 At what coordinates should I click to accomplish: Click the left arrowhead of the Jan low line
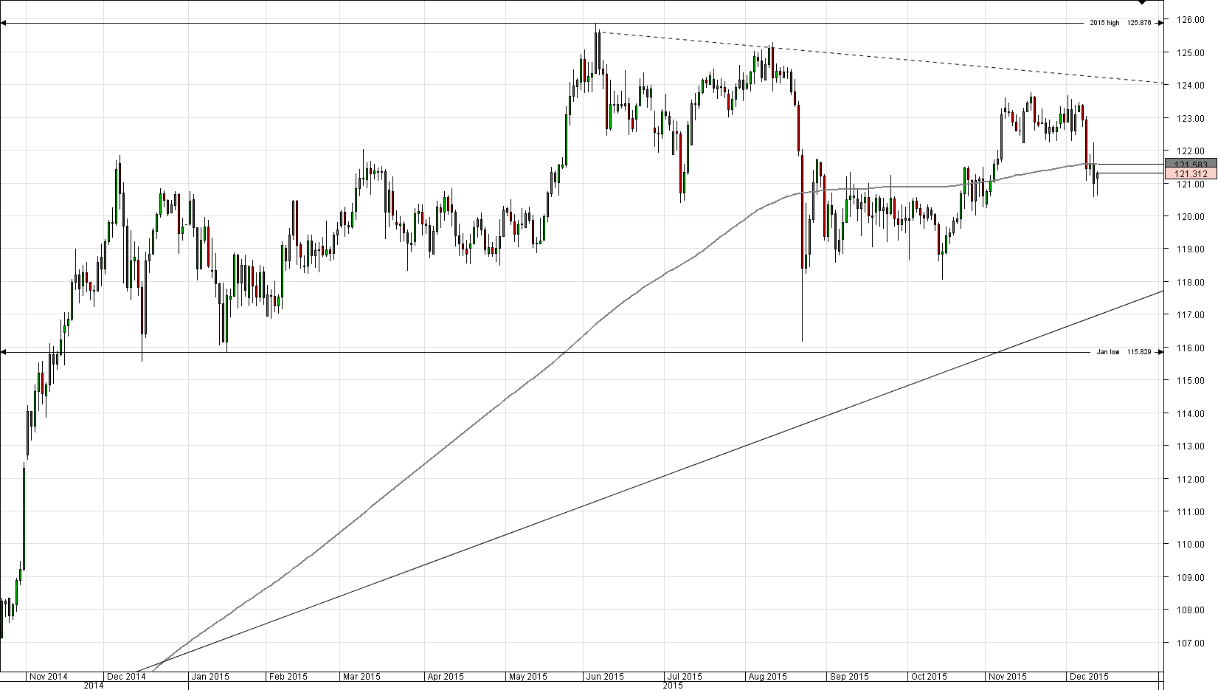[x=3, y=352]
